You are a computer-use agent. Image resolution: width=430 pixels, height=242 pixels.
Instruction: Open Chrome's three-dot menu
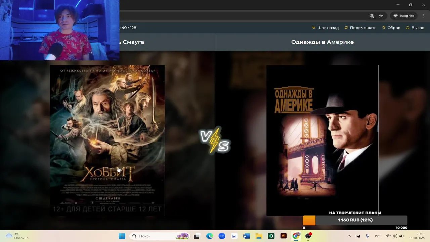point(424,16)
